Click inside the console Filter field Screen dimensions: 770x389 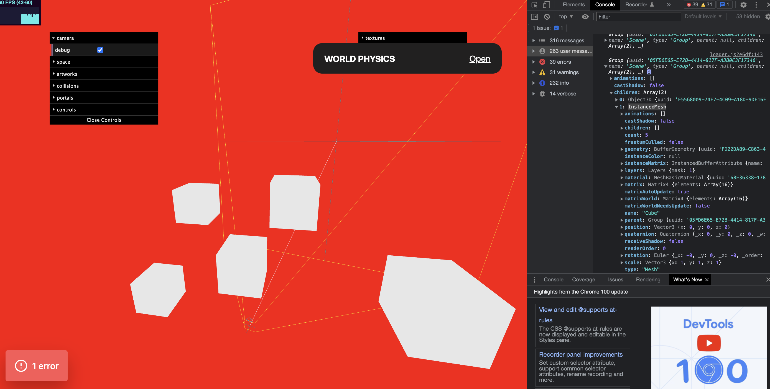tap(638, 17)
